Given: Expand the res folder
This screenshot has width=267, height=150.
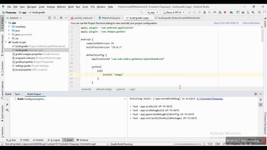Looking at the screenshot, I should [9, 38].
